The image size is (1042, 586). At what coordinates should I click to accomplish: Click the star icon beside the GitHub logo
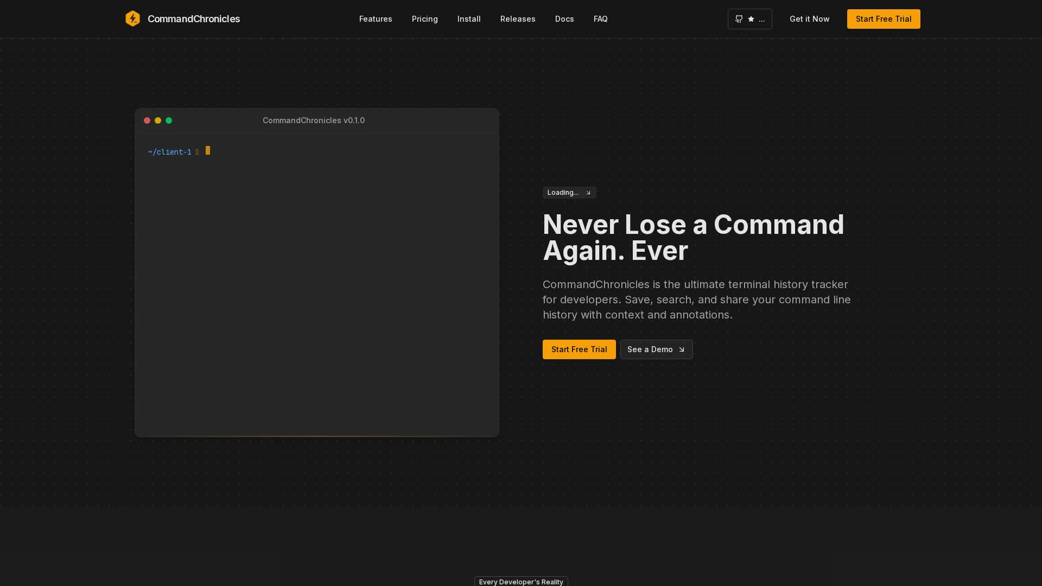tap(751, 19)
